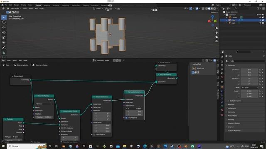Screen dimensions: 266x149
Task: Open the Object properties tab (orange square)
Action: 222,87
